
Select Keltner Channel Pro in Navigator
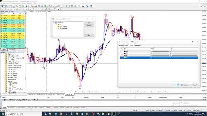(13, 56)
